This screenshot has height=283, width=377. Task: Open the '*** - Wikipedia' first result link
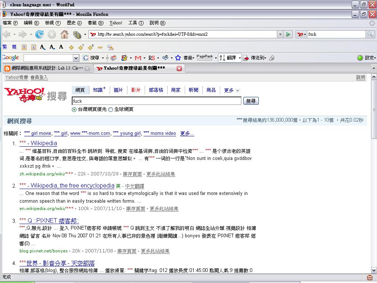tap(38, 143)
